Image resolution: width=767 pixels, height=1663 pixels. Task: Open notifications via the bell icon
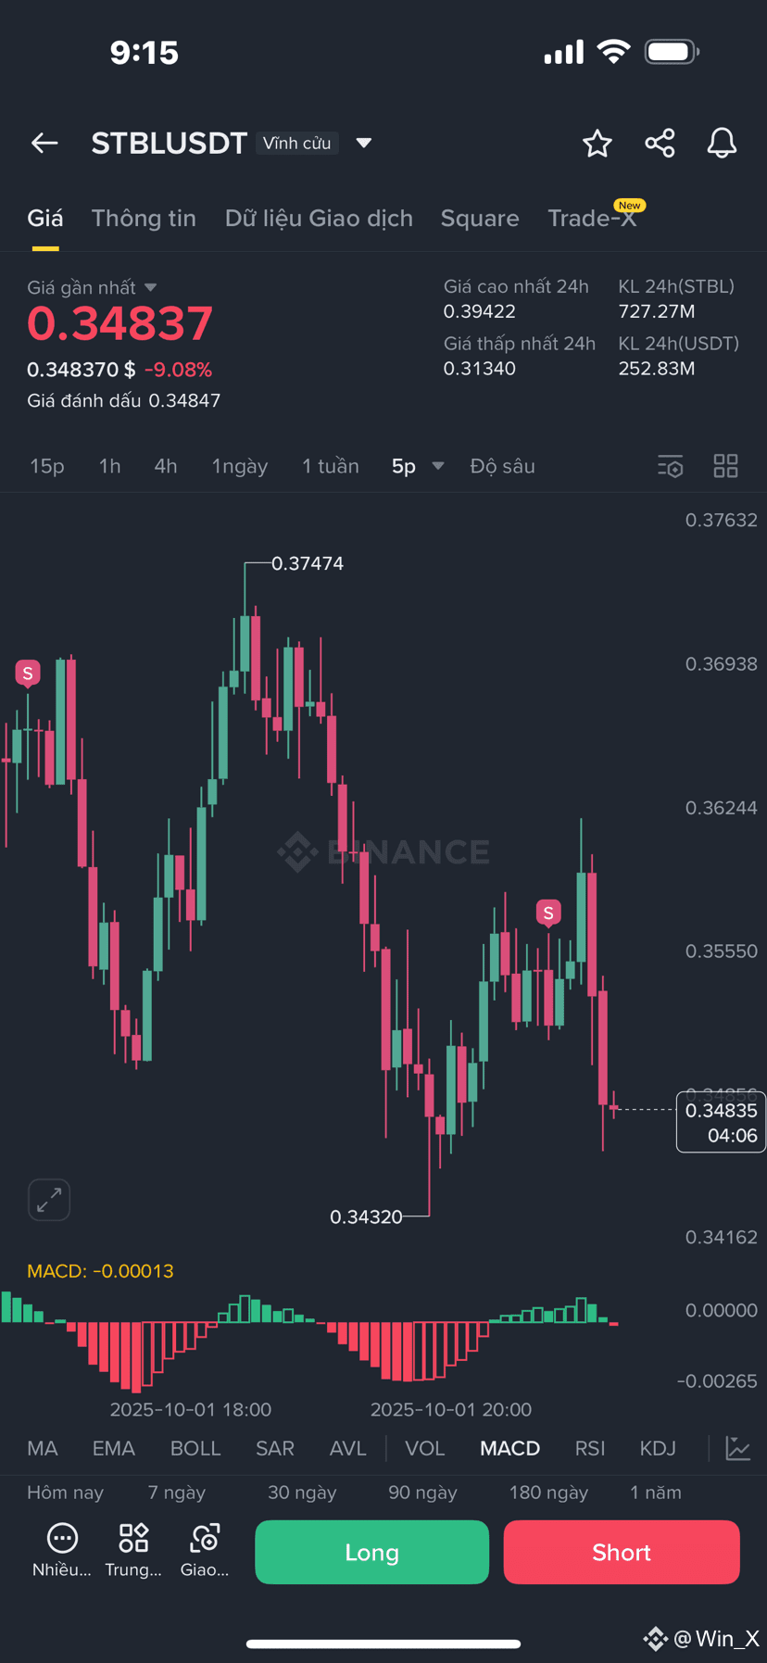click(x=722, y=143)
